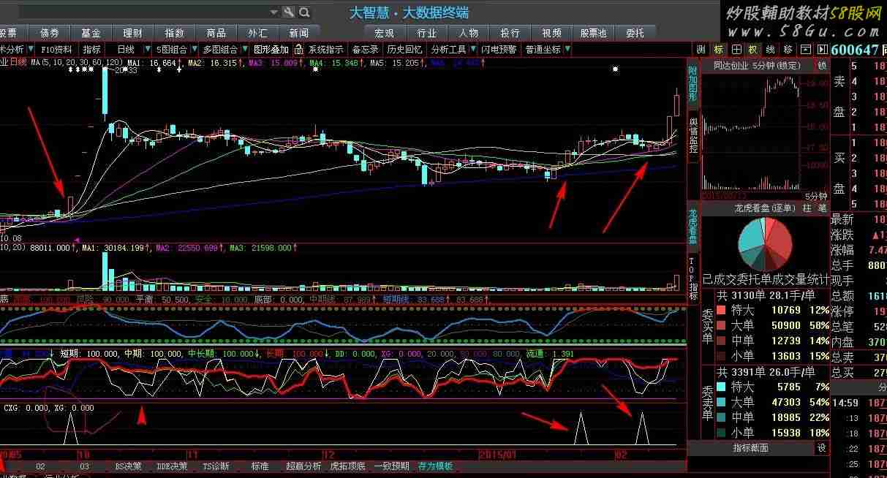Image resolution: width=887 pixels, height=478 pixels.
Task: Open the 债券 bonds menu tab
Action: pos(50,33)
